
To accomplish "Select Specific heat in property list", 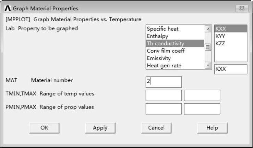I will click(162, 29).
